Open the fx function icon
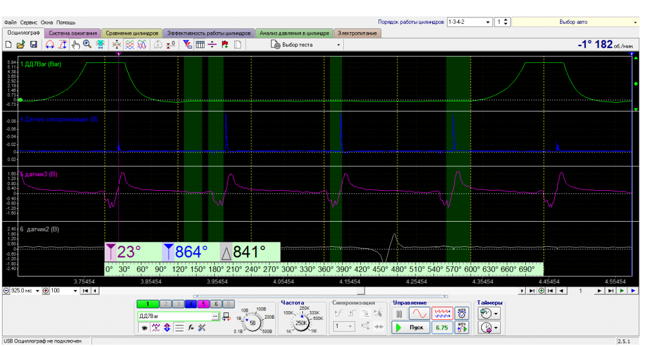 (191, 327)
